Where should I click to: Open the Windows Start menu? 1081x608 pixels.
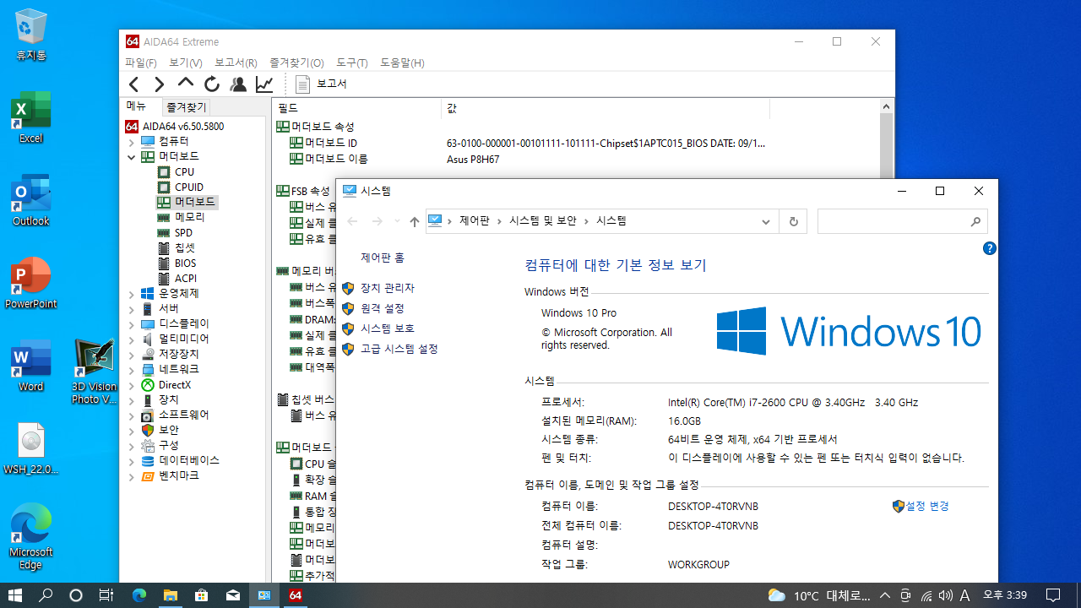(15, 595)
